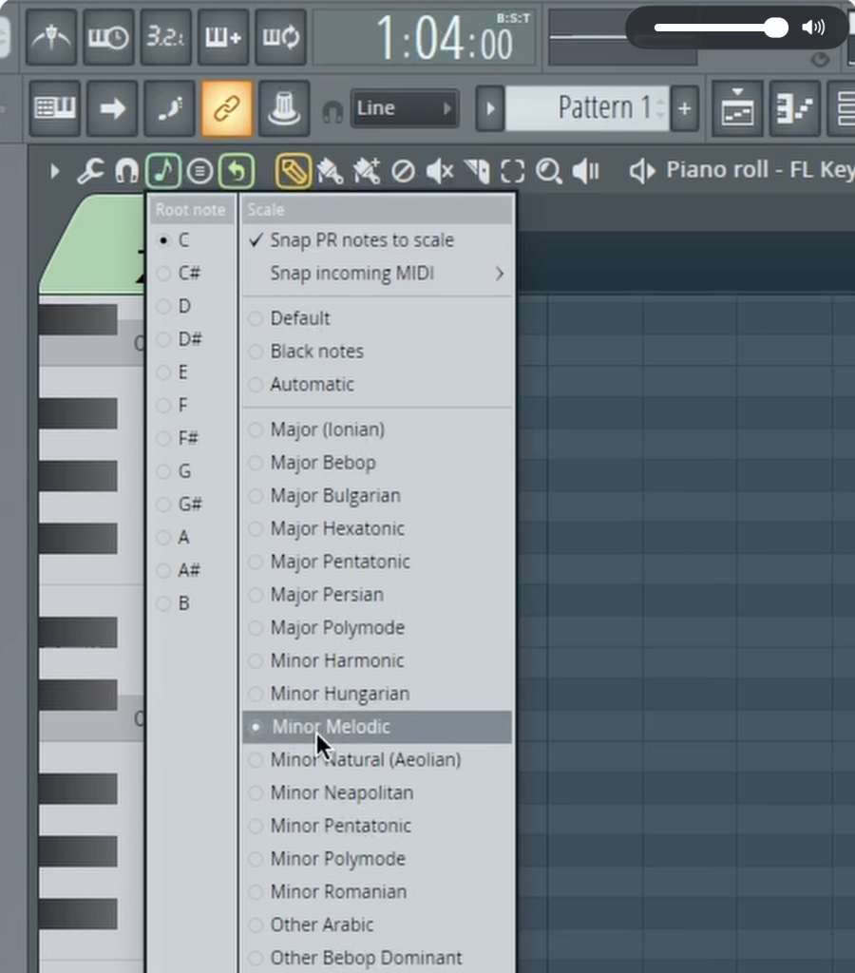Image resolution: width=855 pixels, height=973 pixels.
Task: Click the metronome icon
Action: [50, 38]
